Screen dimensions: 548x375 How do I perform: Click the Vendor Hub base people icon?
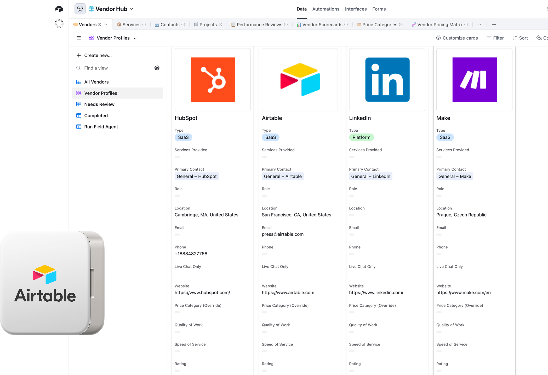pyautogui.click(x=80, y=9)
